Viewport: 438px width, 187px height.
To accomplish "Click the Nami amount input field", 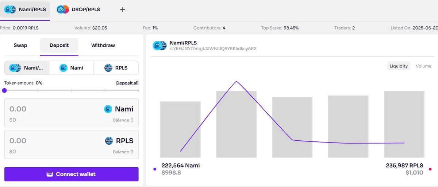I will (x=72, y=113).
